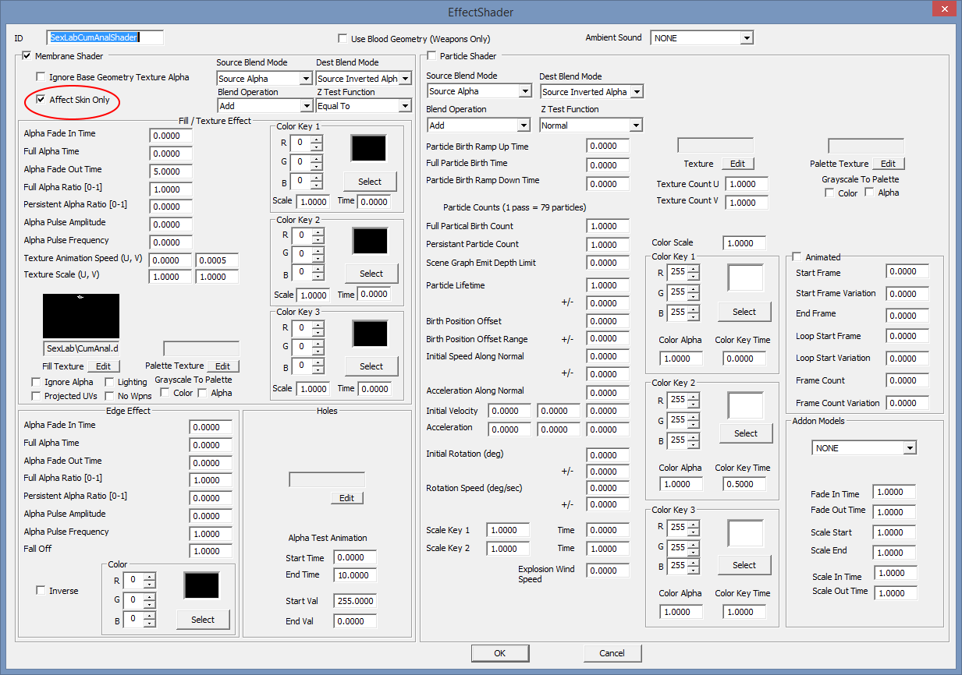Enable the Particle Shader checkbox
Screen dimensions: 962x675
pyautogui.click(x=431, y=56)
